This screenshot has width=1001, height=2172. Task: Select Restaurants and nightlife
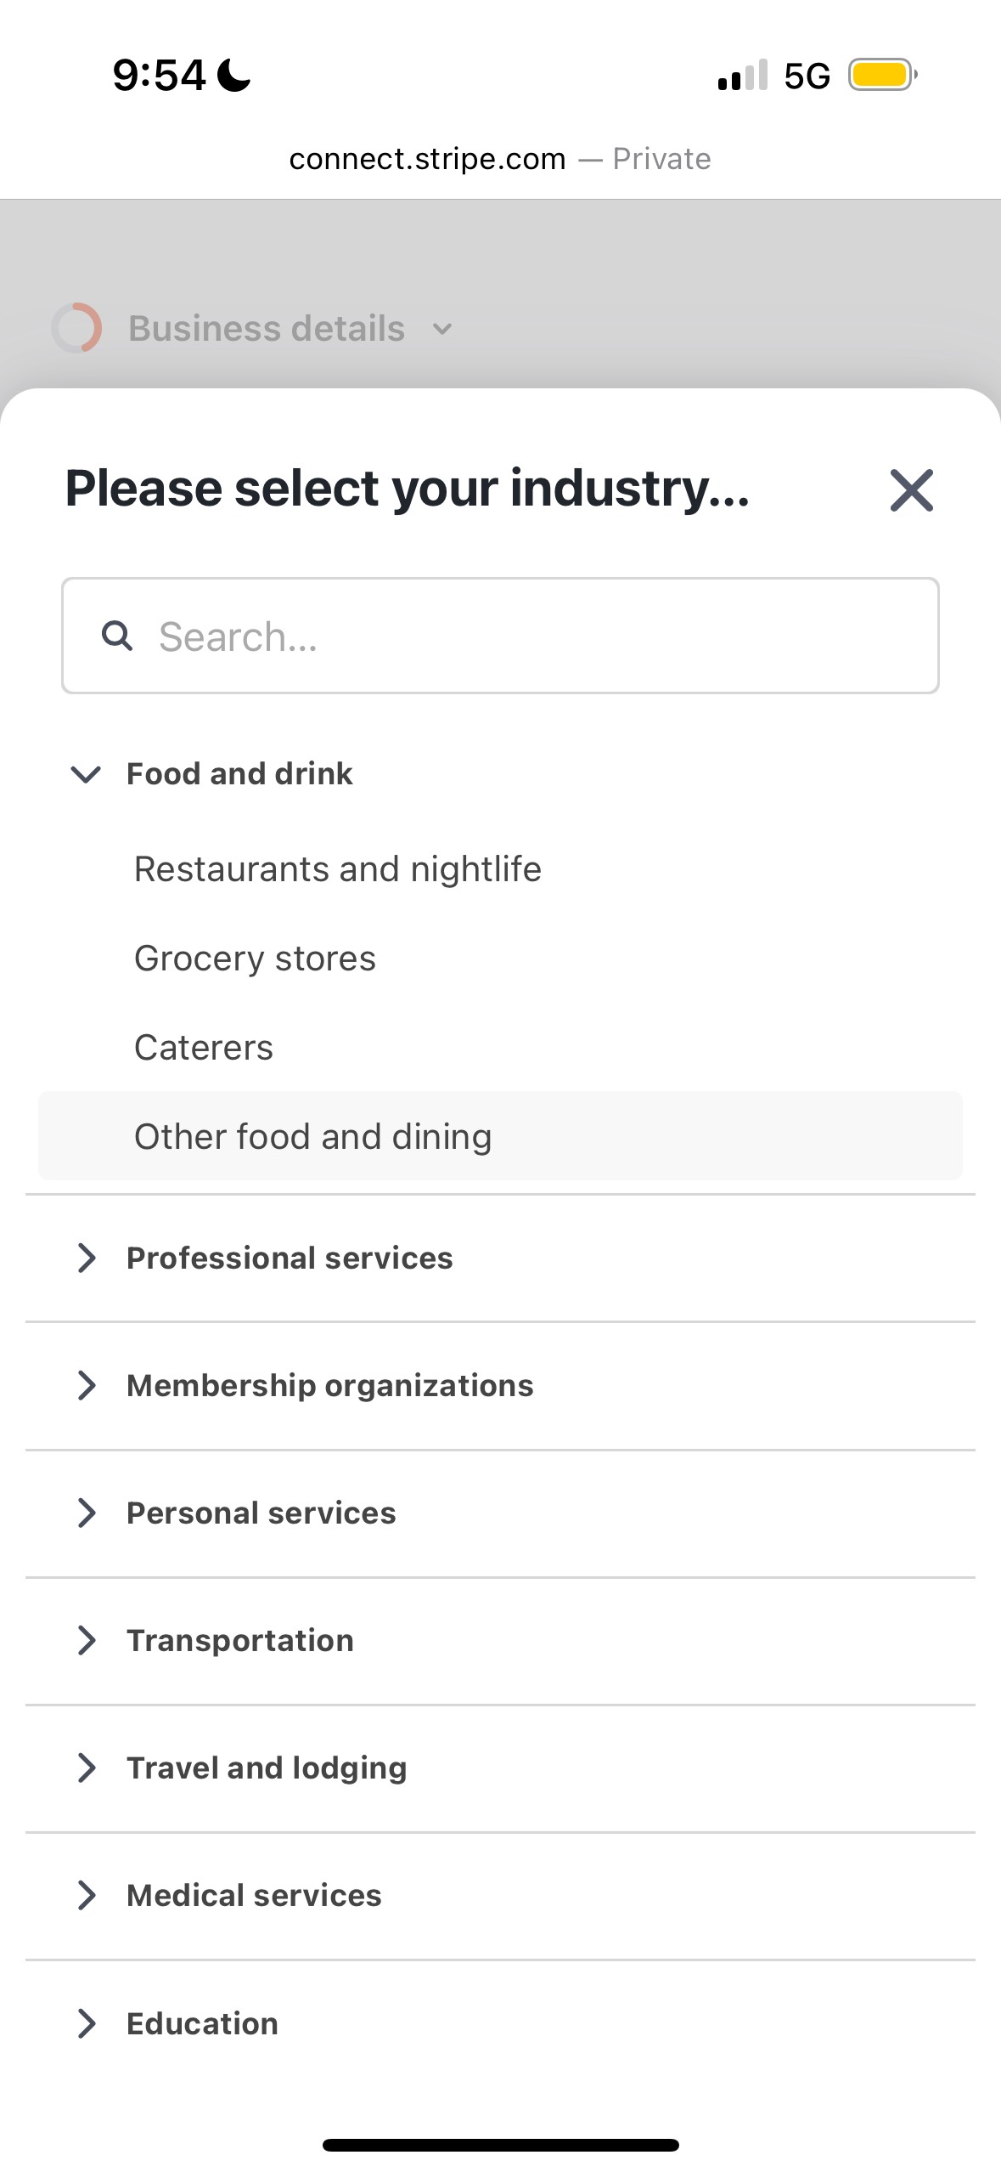point(337,869)
